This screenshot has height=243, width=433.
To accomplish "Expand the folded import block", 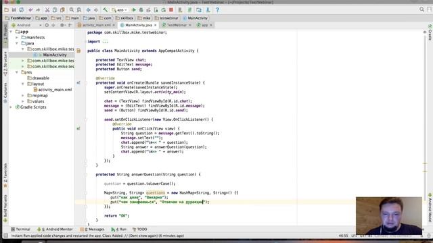I will (x=106, y=42).
